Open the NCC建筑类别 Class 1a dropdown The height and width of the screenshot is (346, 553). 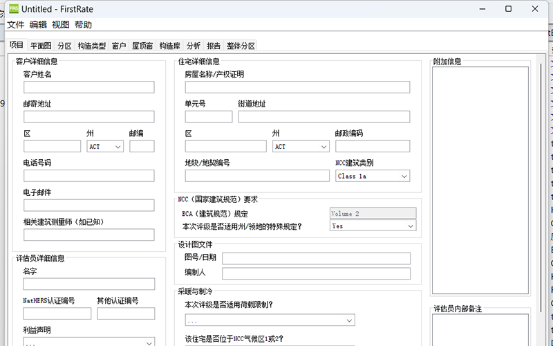pyautogui.click(x=373, y=176)
